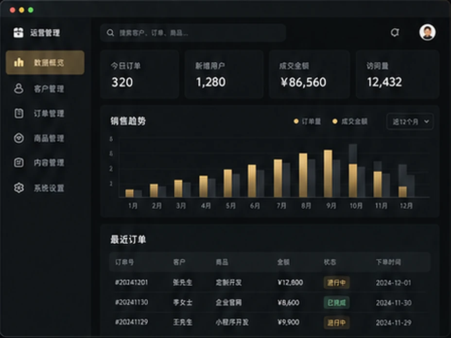The width and height of the screenshot is (451, 338).
Task: Focus the 搜索客户、订单、商品 search field
Action: (x=193, y=33)
